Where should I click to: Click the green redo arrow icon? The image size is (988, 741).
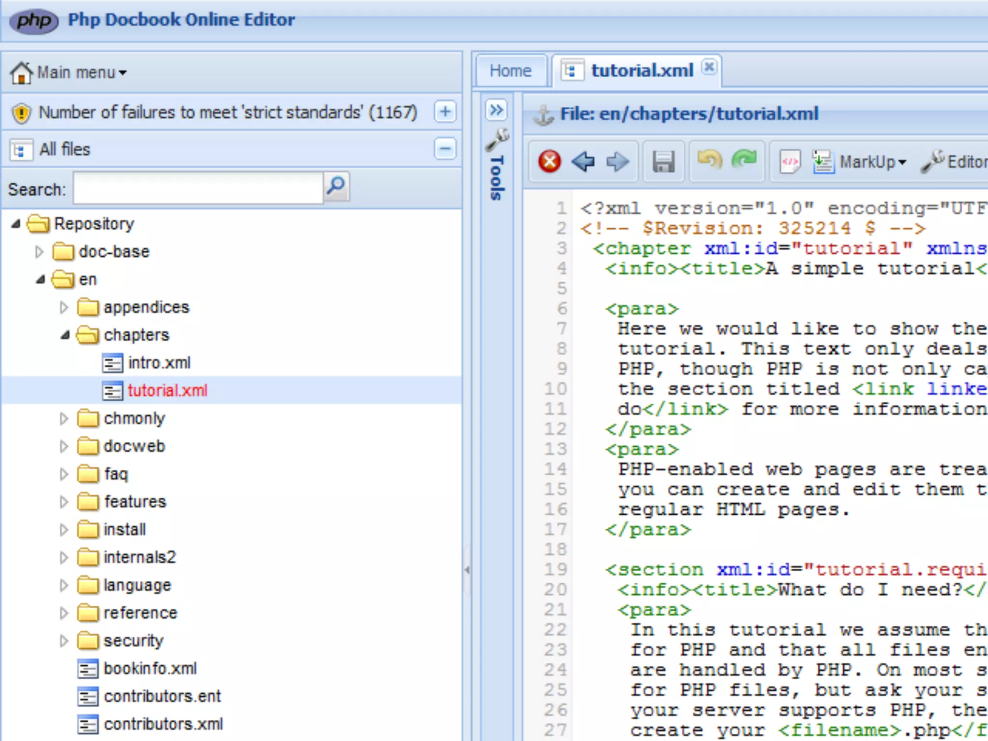coord(744,159)
